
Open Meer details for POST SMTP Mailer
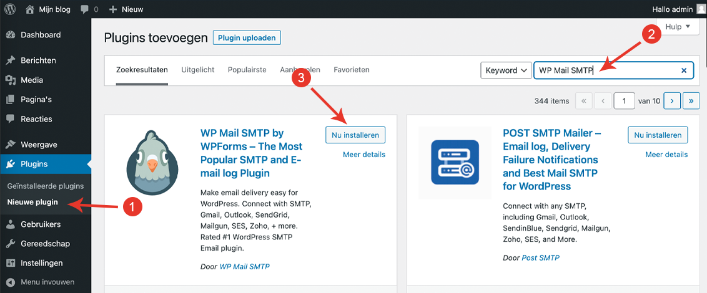coord(666,155)
